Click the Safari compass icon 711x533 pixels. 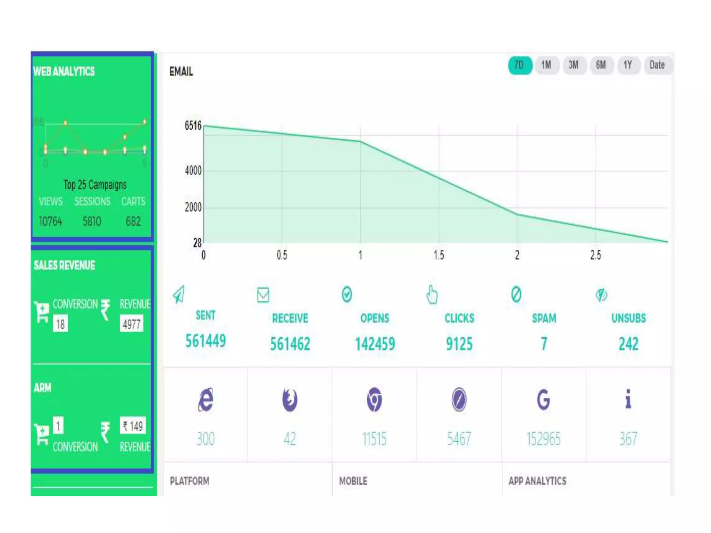(459, 400)
